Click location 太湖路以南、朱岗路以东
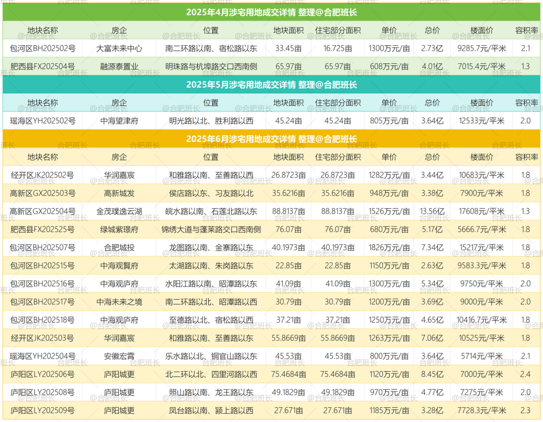The width and height of the screenshot is (543, 422). pos(211,266)
